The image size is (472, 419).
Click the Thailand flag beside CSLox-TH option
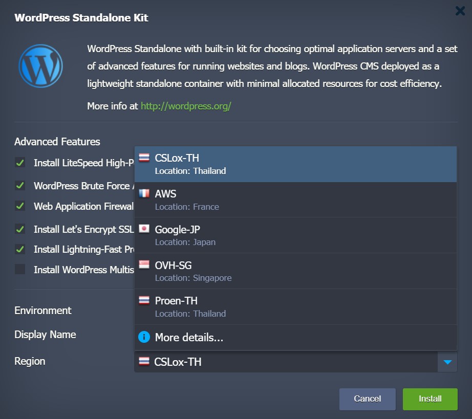click(x=144, y=157)
